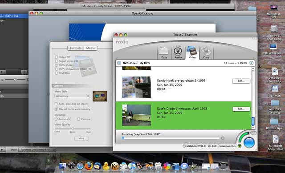
Task: Open the Trash in the dock
Action: tap(223, 166)
